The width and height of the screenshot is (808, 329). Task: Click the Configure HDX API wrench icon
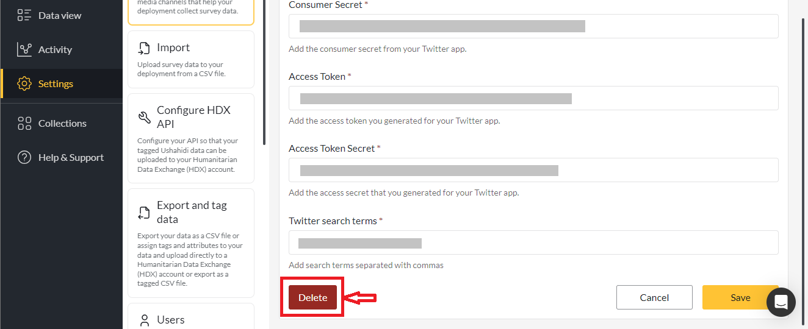[145, 117]
